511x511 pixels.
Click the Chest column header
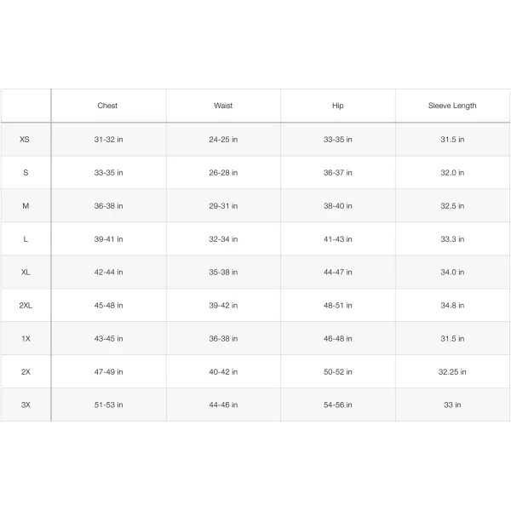[107, 106]
